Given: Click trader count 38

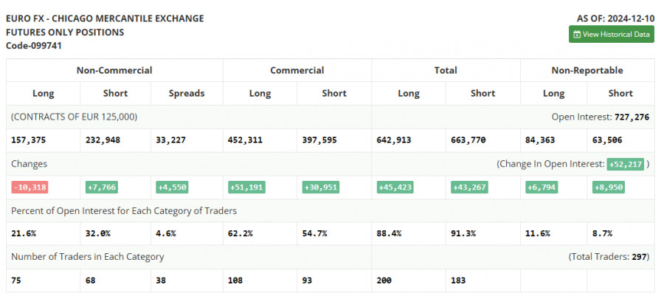Looking at the screenshot, I should [x=161, y=280].
